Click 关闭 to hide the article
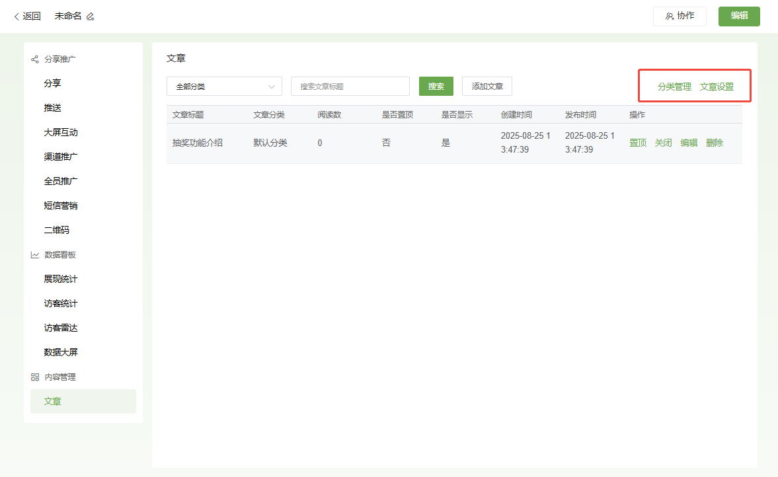Image resolution: width=778 pixels, height=477 pixels. (663, 143)
